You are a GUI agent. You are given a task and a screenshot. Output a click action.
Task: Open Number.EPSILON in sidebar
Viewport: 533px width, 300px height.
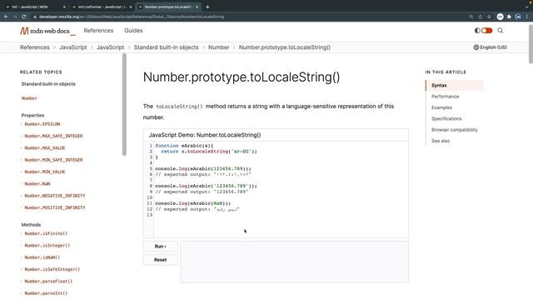pos(42,124)
